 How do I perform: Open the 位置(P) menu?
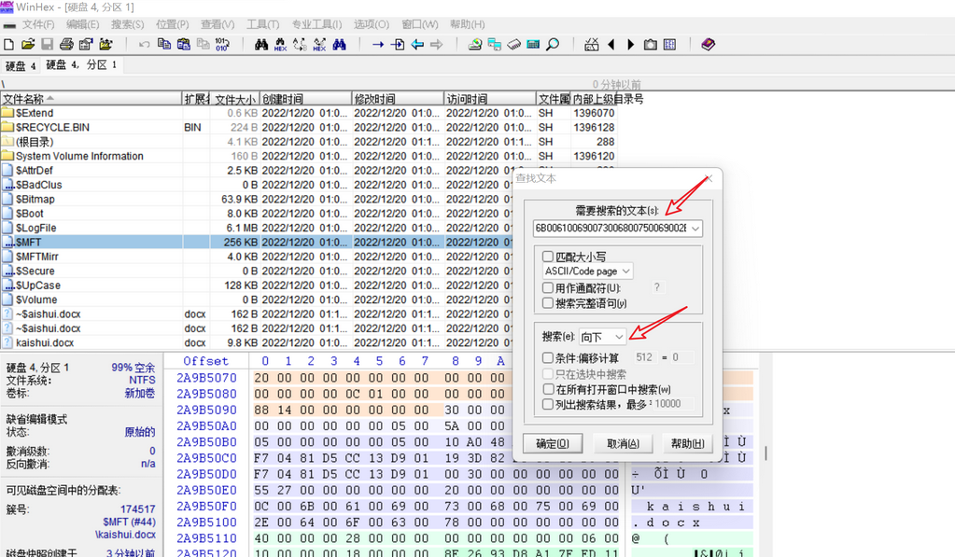(172, 24)
